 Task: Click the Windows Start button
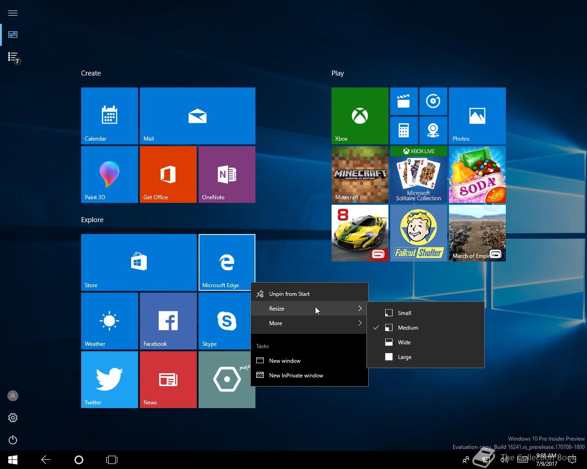coord(13,460)
